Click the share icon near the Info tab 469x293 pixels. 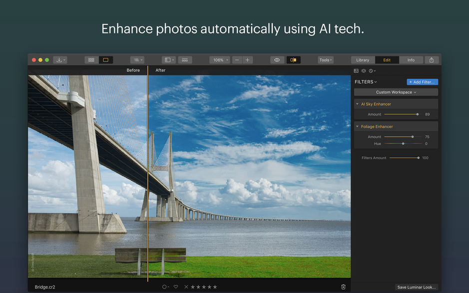[x=431, y=59]
